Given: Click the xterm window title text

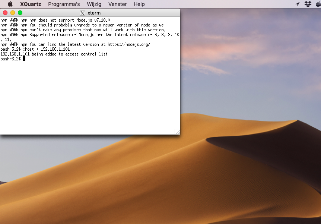Looking at the screenshot, I should tap(94, 13).
